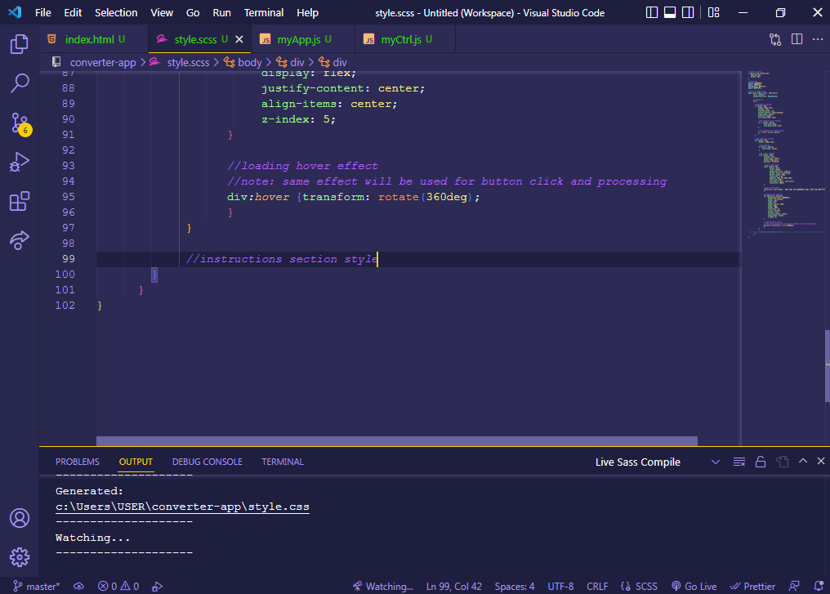
Task: Switch to the TERMINAL panel tab
Action: click(282, 462)
